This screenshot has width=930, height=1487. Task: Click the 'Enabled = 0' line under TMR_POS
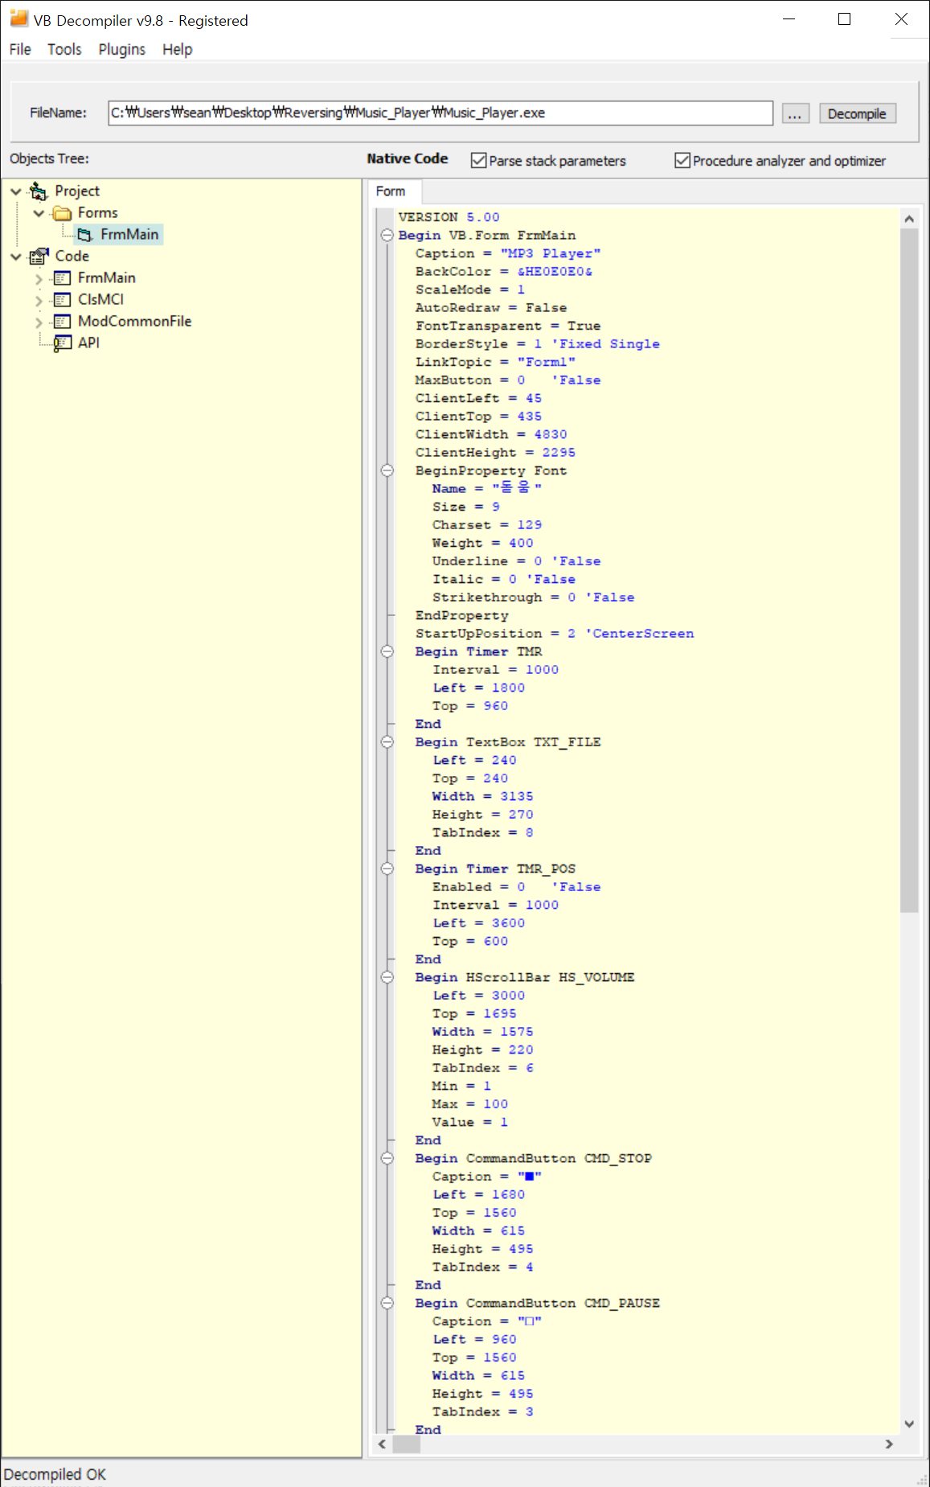[517, 887]
